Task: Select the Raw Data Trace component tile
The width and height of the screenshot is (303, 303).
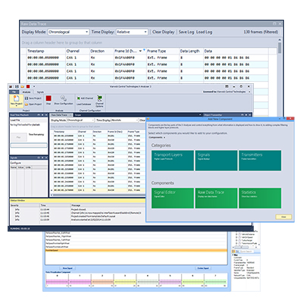Action: pos(216,198)
